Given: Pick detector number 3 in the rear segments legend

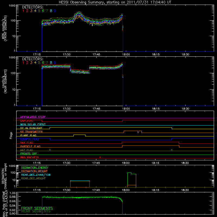Looking at the screenshot, I should coord(31,63).
